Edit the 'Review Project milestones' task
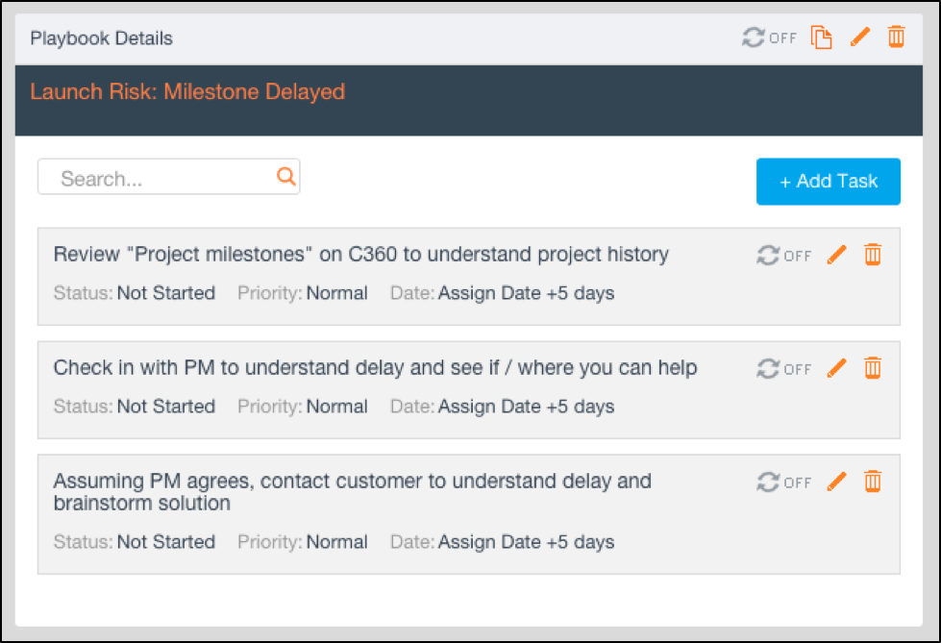This screenshot has height=643, width=941. click(x=837, y=255)
